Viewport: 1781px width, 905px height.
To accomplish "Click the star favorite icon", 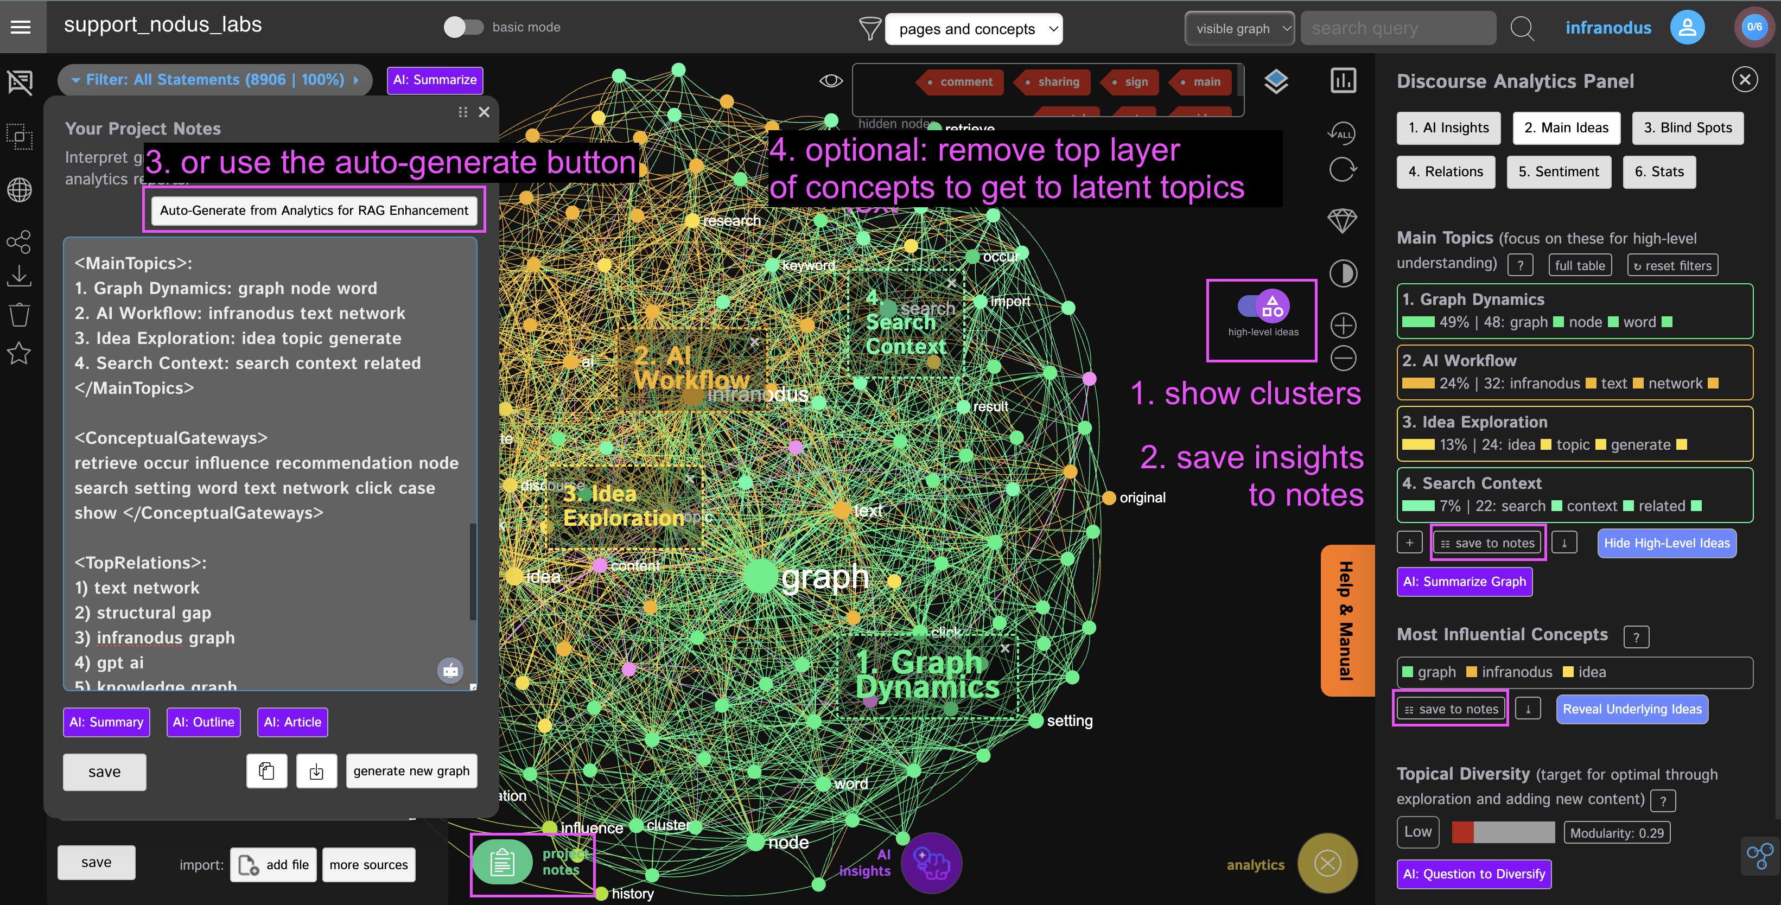I will [18, 353].
